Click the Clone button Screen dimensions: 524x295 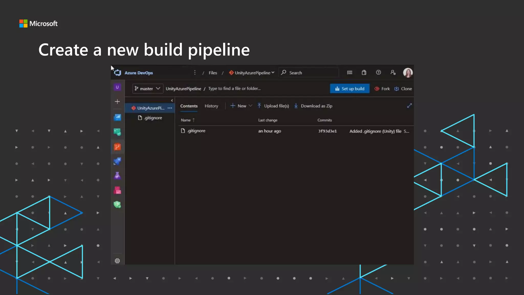(403, 89)
